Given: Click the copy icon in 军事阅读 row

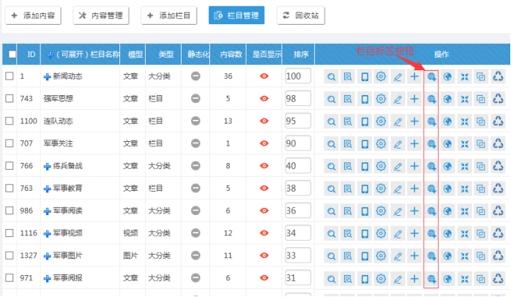Looking at the screenshot, I should pyautogui.click(x=481, y=211).
